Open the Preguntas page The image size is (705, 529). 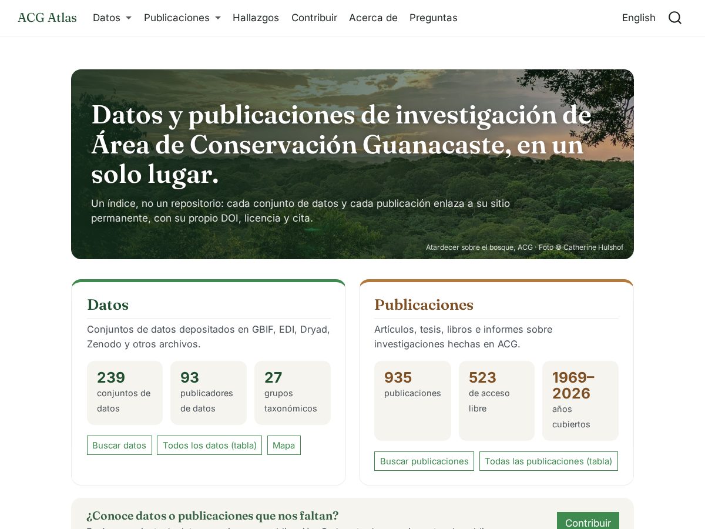click(434, 18)
